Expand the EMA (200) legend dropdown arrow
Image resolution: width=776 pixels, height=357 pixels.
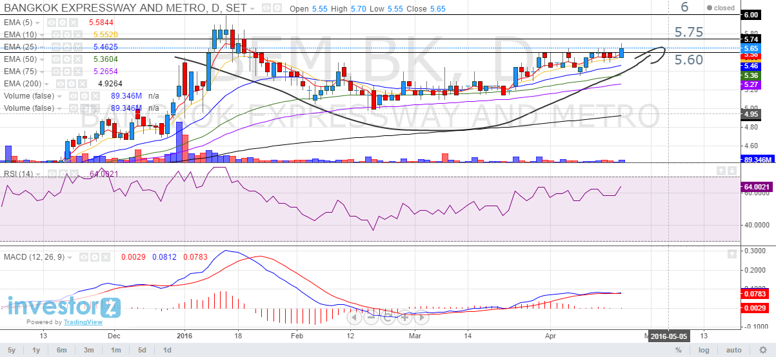[x=46, y=84]
